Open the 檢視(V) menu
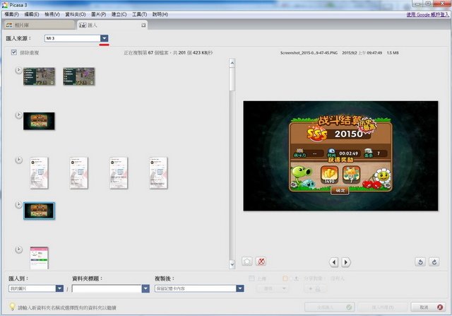Viewport: 452px width, 316px height. point(52,14)
